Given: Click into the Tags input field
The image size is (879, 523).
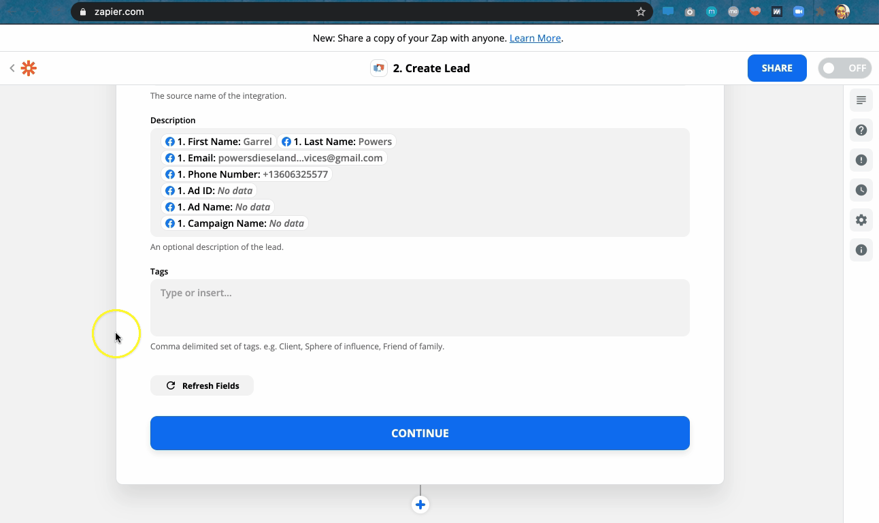Looking at the screenshot, I should (x=420, y=308).
